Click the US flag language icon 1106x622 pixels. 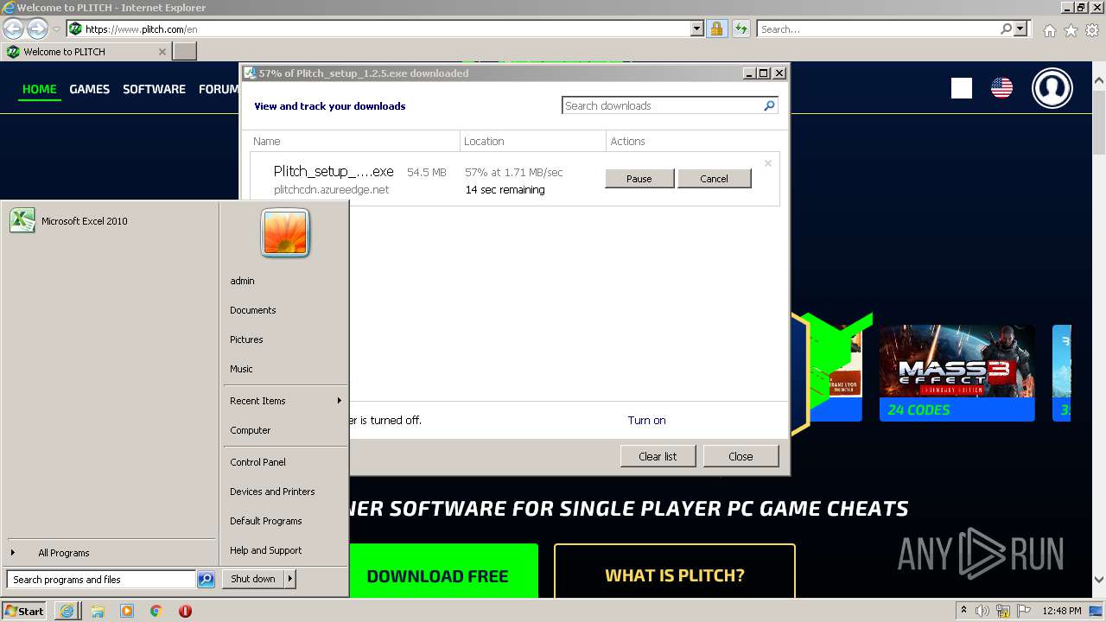(x=1001, y=88)
